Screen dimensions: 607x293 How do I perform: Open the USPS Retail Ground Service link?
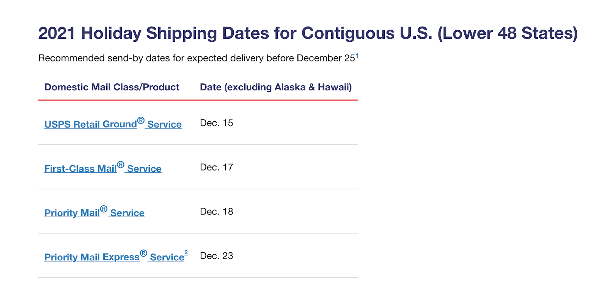click(x=113, y=124)
